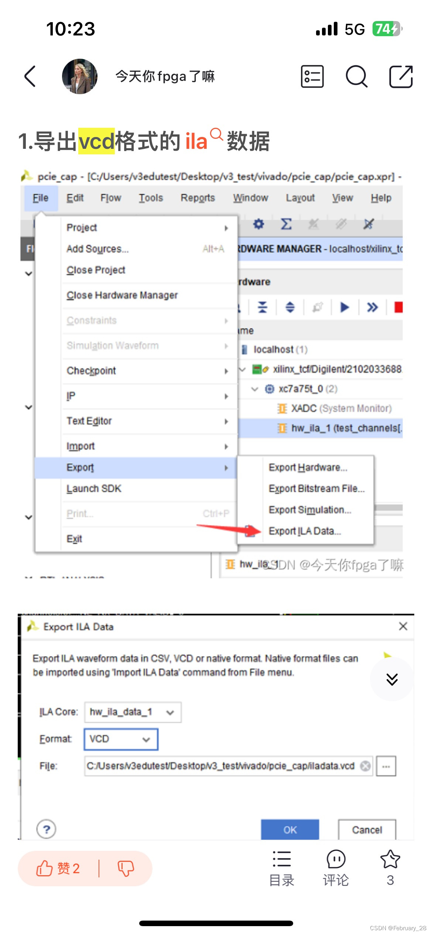Click the File path input field
This screenshot has height=935, width=432.
[228, 766]
